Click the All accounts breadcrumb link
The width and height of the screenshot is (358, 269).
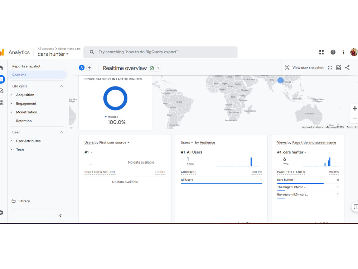point(46,49)
